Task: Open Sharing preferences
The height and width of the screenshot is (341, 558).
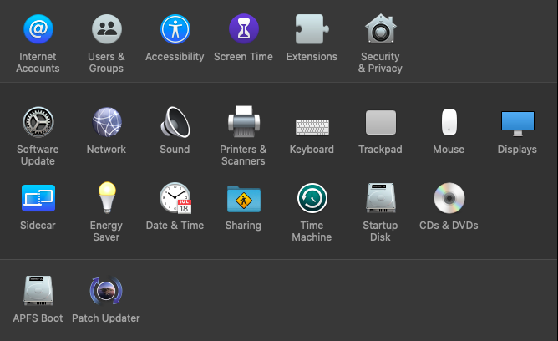Action: [244, 199]
